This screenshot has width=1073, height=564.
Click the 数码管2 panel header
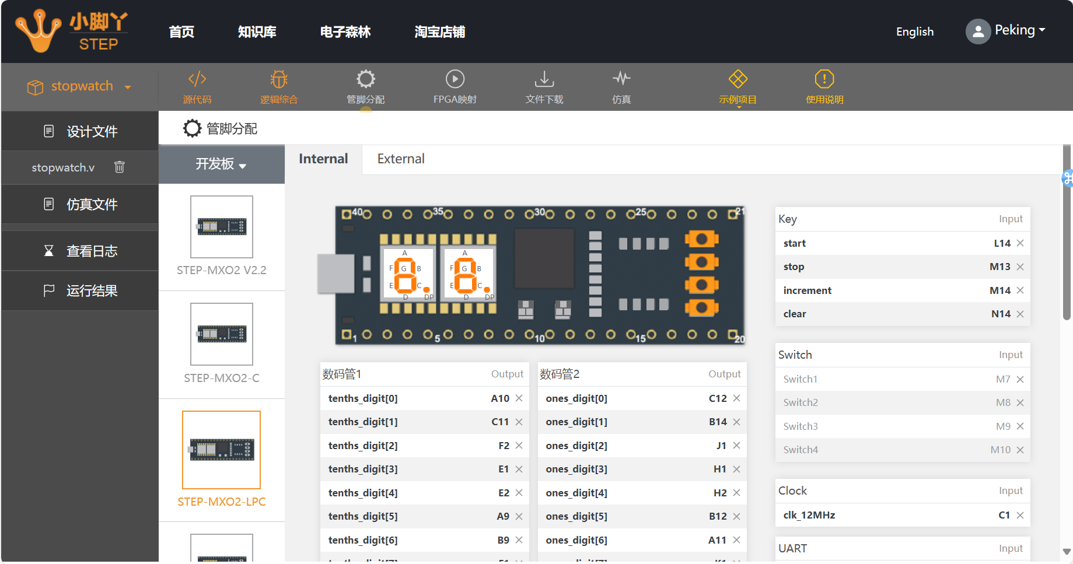click(x=642, y=374)
